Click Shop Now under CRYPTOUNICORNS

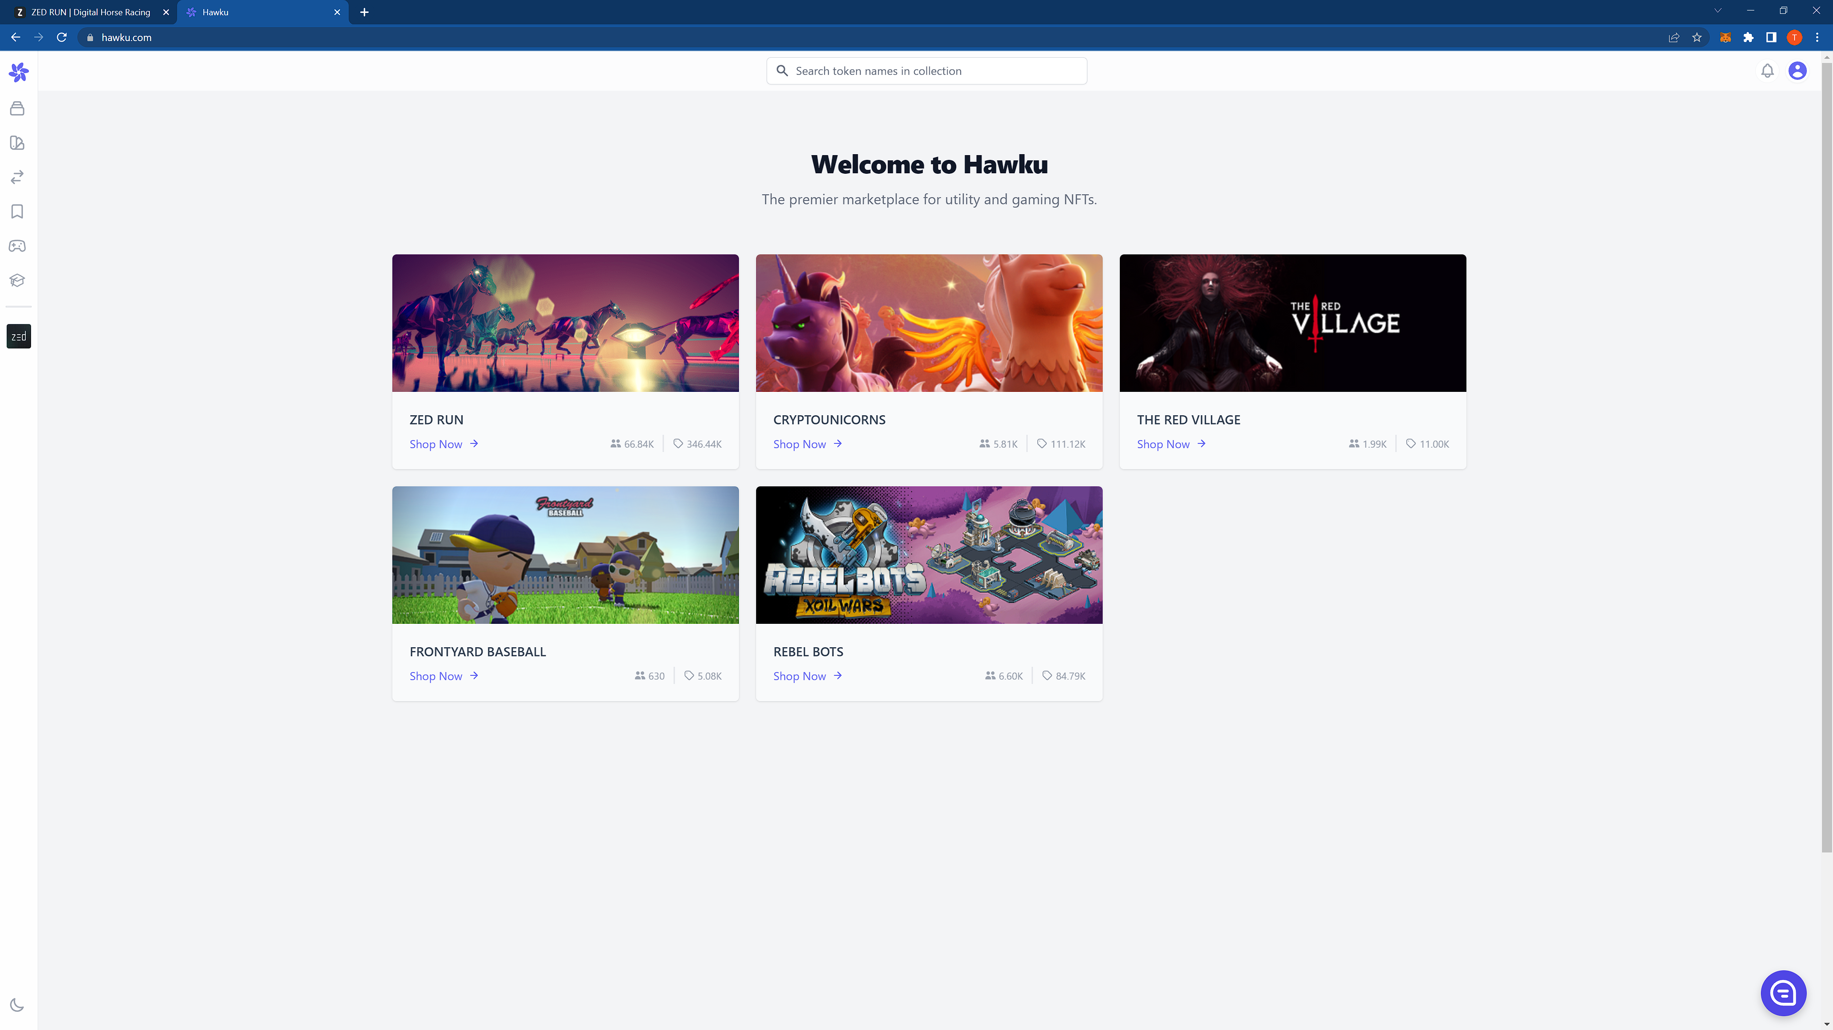pos(808,444)
